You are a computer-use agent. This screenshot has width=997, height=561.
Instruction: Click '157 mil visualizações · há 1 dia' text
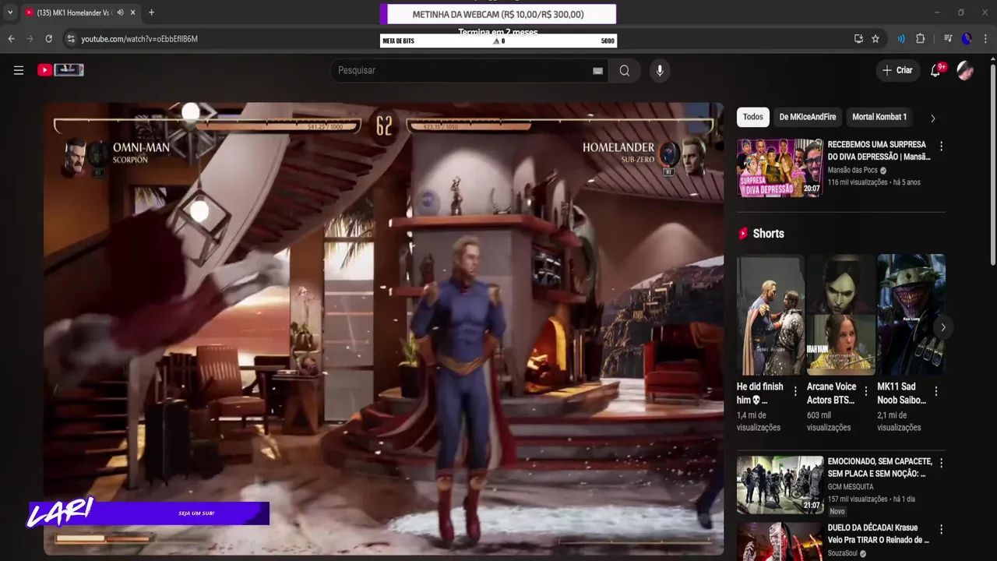(871, 499)
